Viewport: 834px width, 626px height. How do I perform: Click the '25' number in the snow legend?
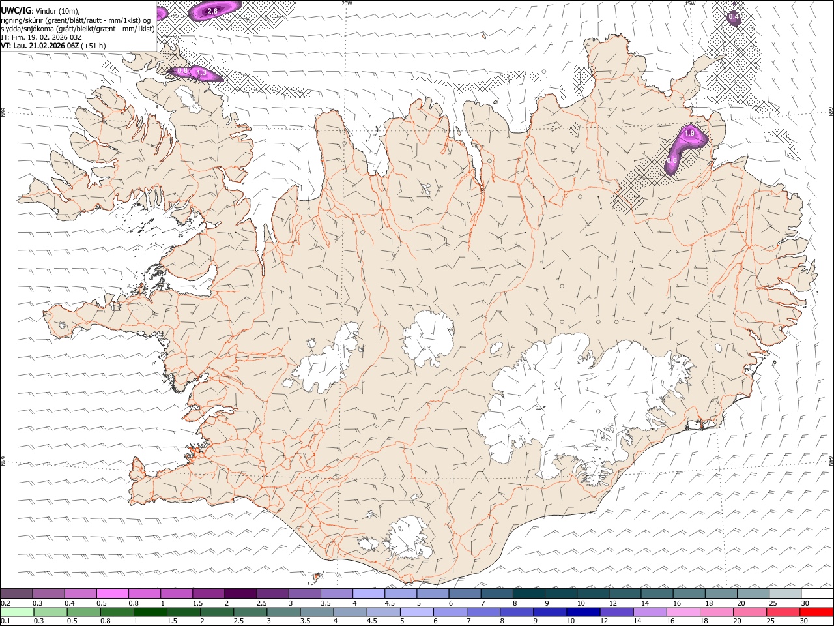tap(773, 603)
